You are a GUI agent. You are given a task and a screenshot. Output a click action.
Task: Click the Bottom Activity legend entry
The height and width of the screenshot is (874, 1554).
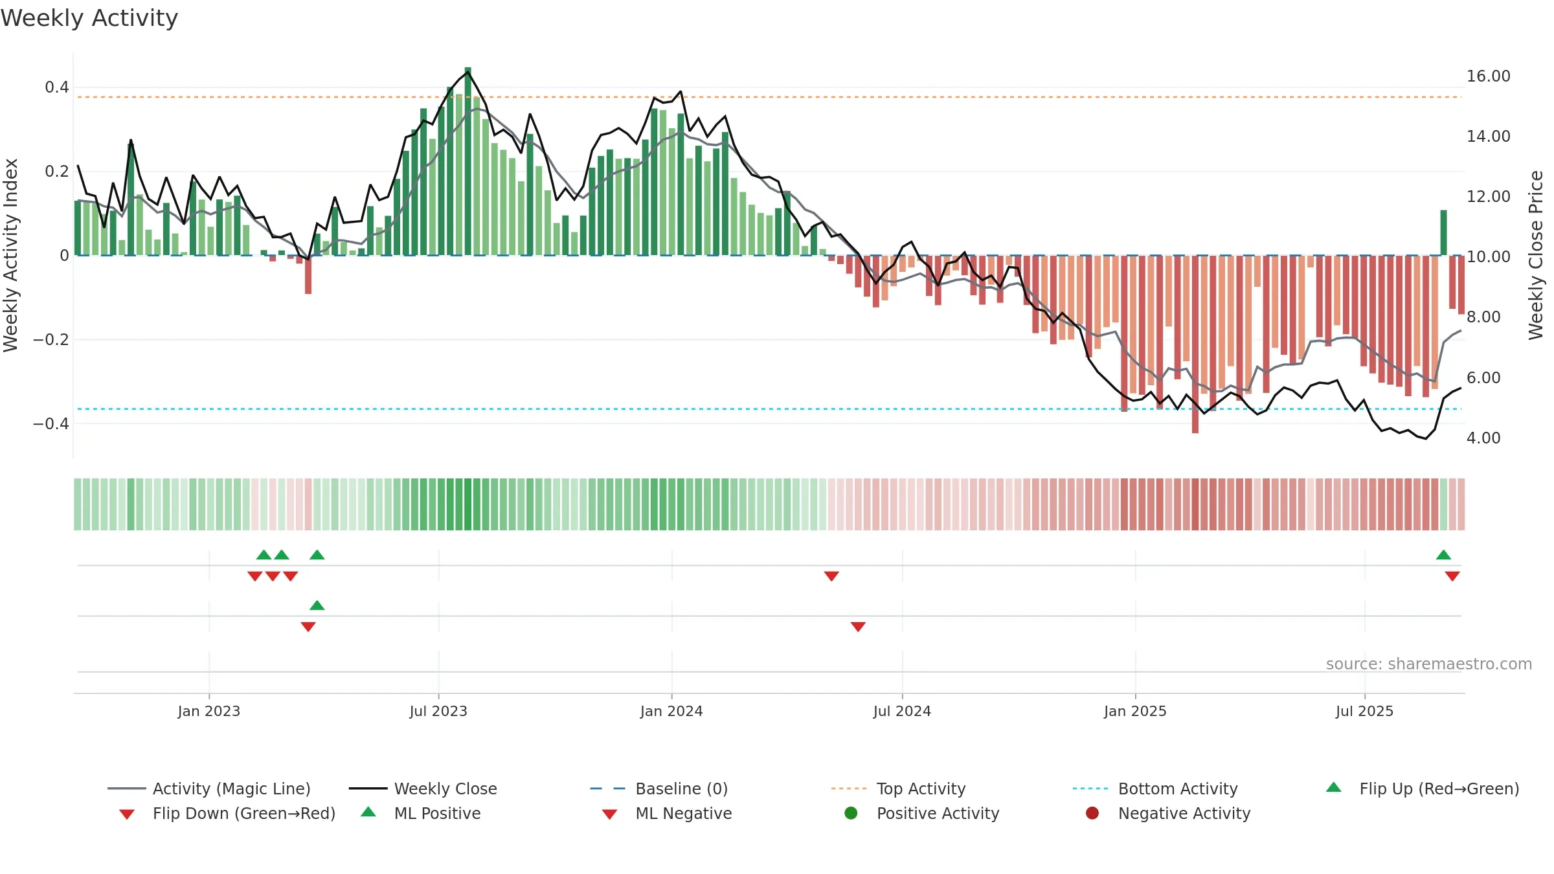click(1155, 789)
